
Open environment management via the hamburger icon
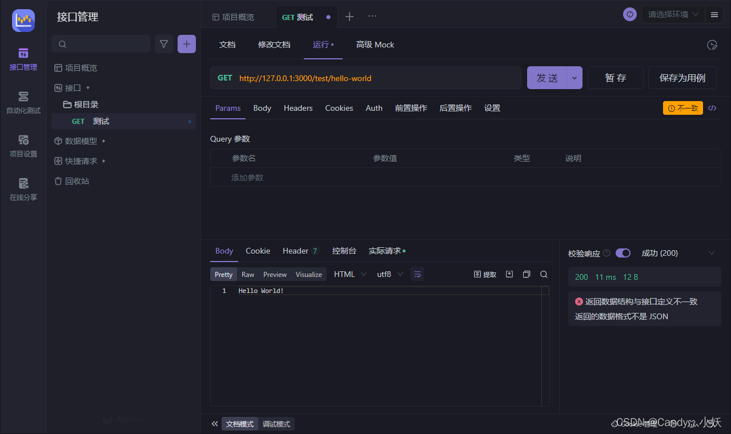(714, 14)
